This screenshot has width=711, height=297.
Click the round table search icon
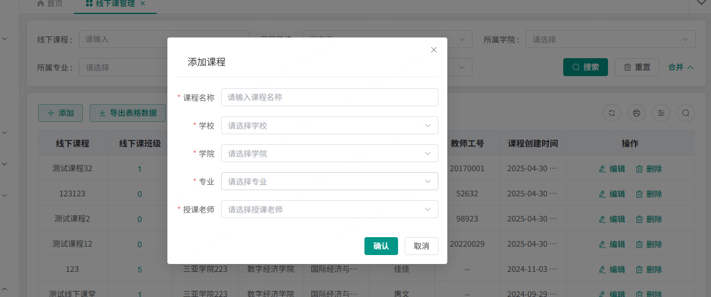click(686, 113)
